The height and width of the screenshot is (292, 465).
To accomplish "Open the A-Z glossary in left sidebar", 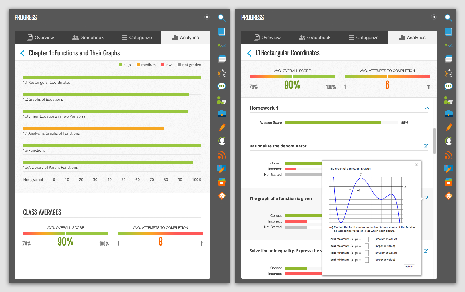I will [x=221, y=46].
